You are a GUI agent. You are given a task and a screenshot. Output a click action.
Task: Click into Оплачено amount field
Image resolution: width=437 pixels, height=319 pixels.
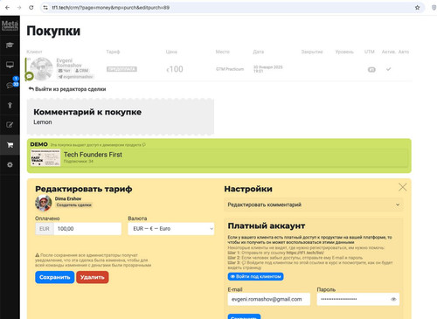[87, 229]
